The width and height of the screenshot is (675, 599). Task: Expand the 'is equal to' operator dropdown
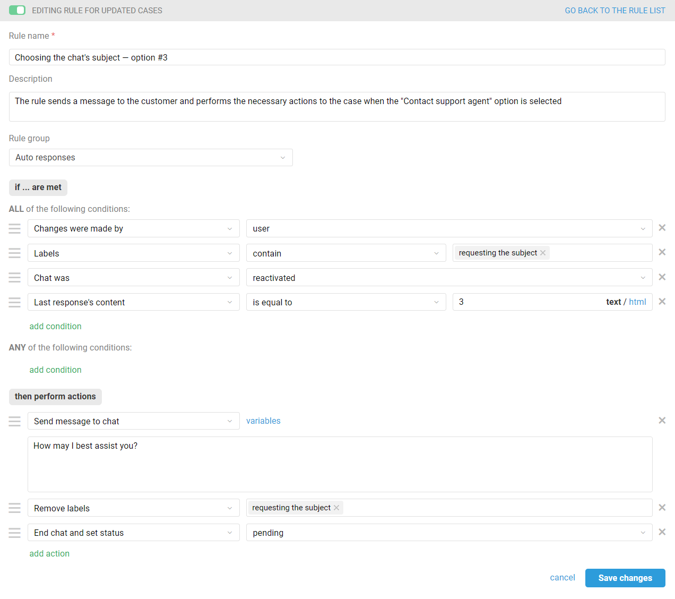pyautogui.click(x=345, y=302)
